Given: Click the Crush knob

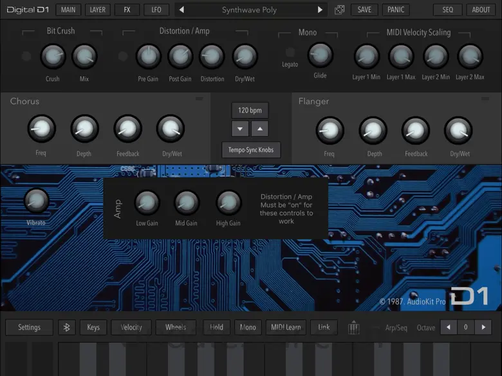Looking at the screenshot, I should [53, 57].
